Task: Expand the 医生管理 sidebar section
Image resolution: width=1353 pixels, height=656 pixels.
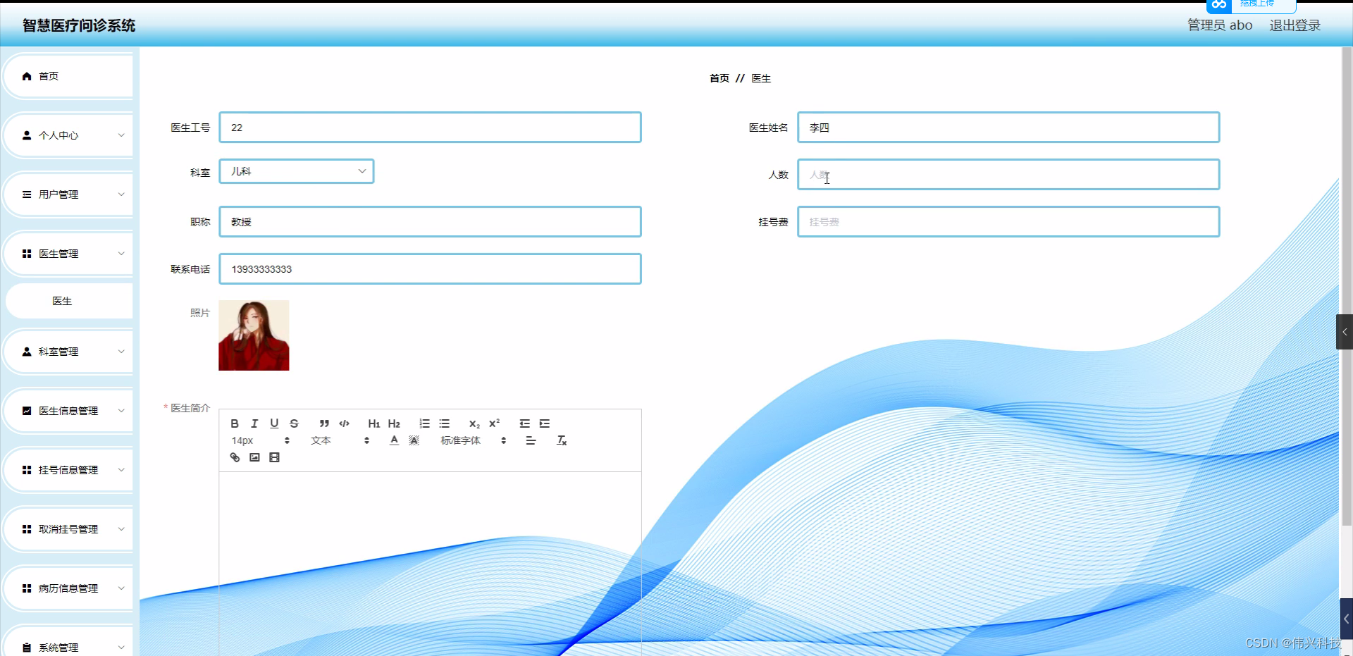Action: [x=68, y=253]
